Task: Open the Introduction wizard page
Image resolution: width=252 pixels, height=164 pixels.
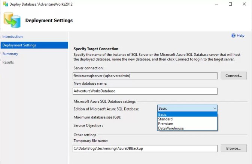Action: point(12,37)
